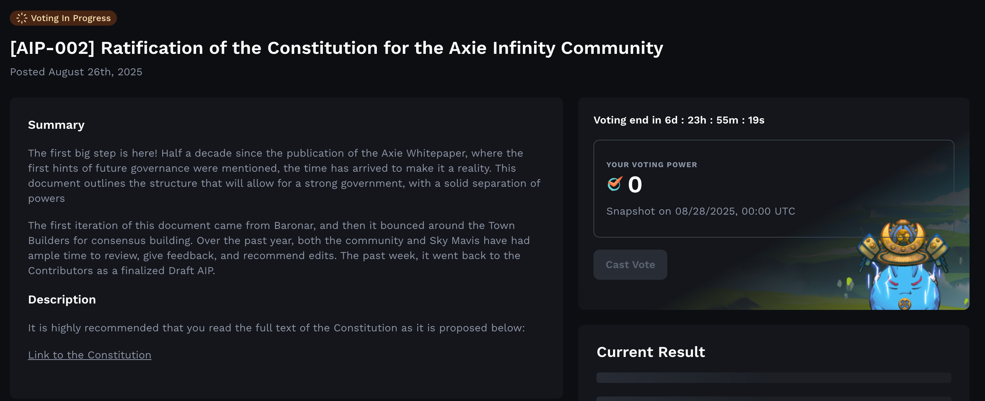Image resolution: width=985 pixels, height=401 pixels.
Task: Click the AIP-002 proposal title
Action: 337,48
